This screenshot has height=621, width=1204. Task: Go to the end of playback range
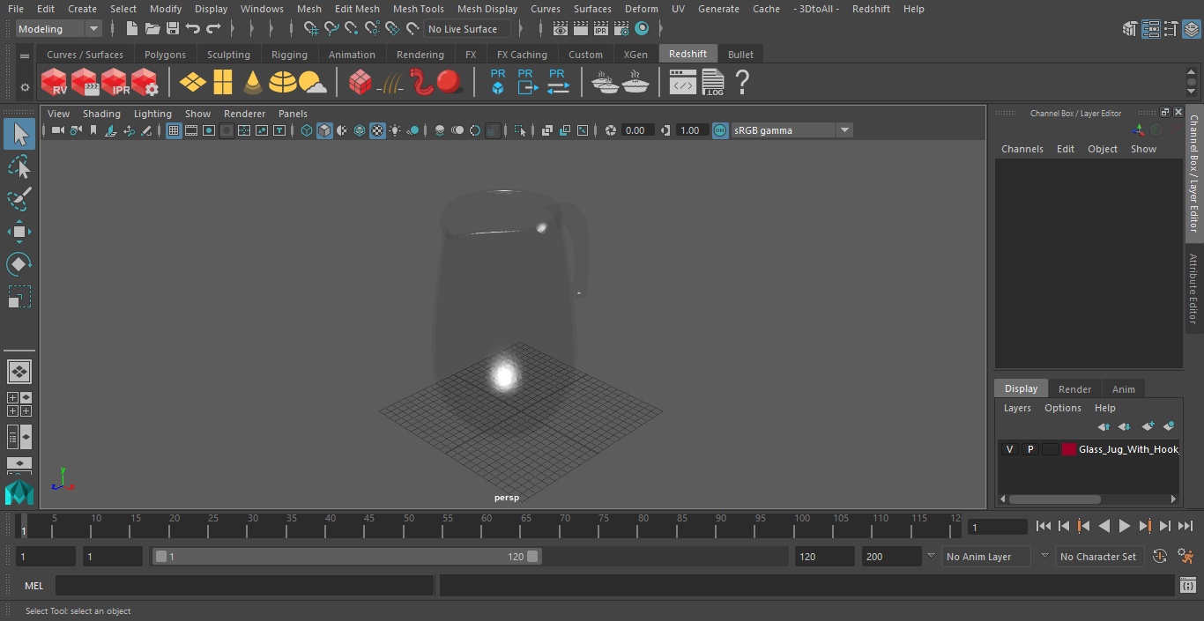click(1185, 526)
